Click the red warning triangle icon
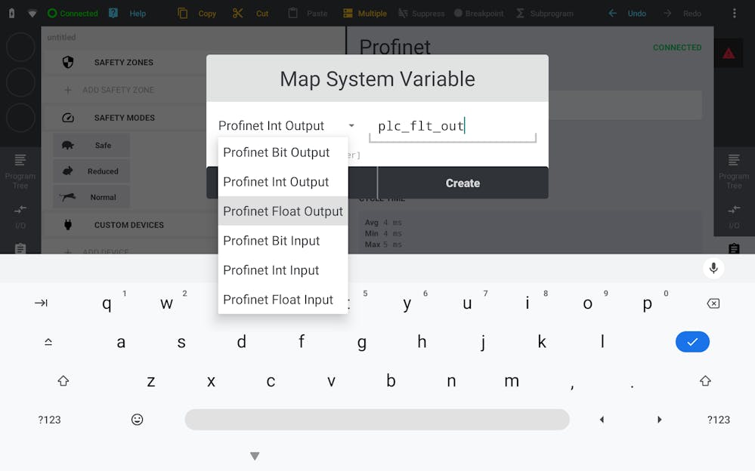The width and height of the screenshot is (755, 471). coord(729,54)
